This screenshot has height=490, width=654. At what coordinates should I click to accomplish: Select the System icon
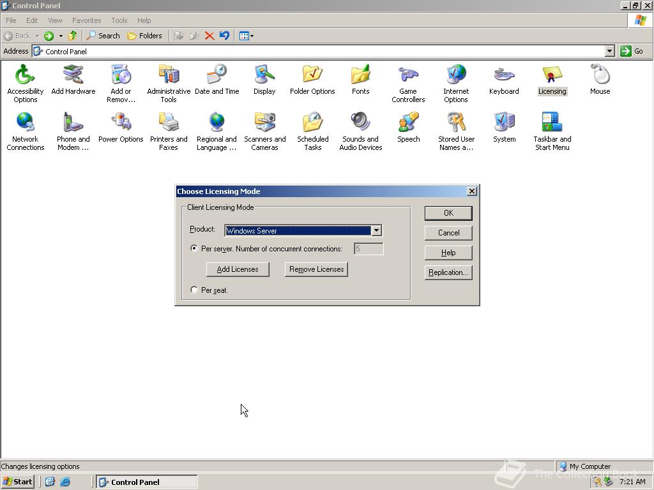[x=504, y=127]
